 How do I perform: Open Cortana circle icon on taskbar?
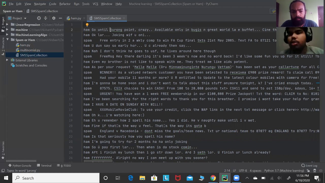pyautogui.click(x=106, y=178)
